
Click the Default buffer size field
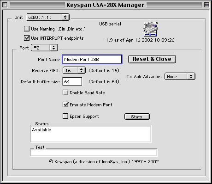72,81
